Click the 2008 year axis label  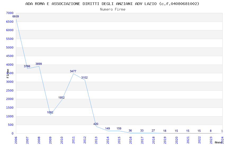[39, 140]
